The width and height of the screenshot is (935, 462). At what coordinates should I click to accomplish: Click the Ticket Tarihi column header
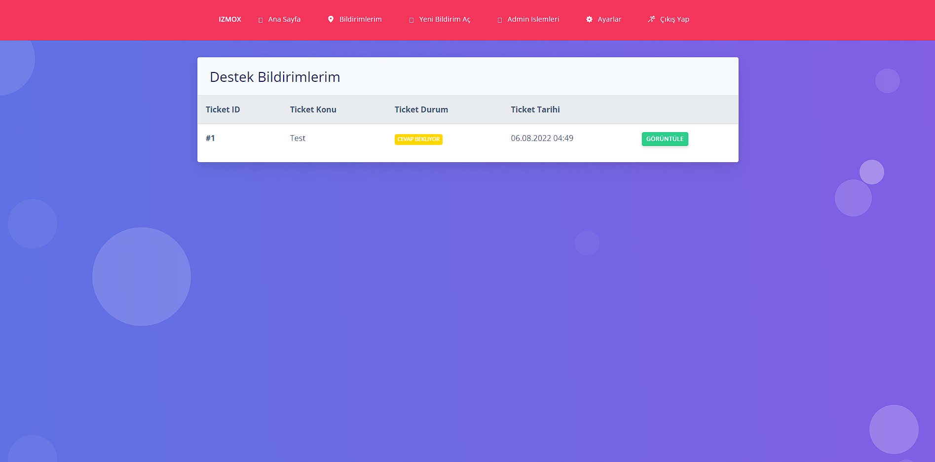click(535, 109)
